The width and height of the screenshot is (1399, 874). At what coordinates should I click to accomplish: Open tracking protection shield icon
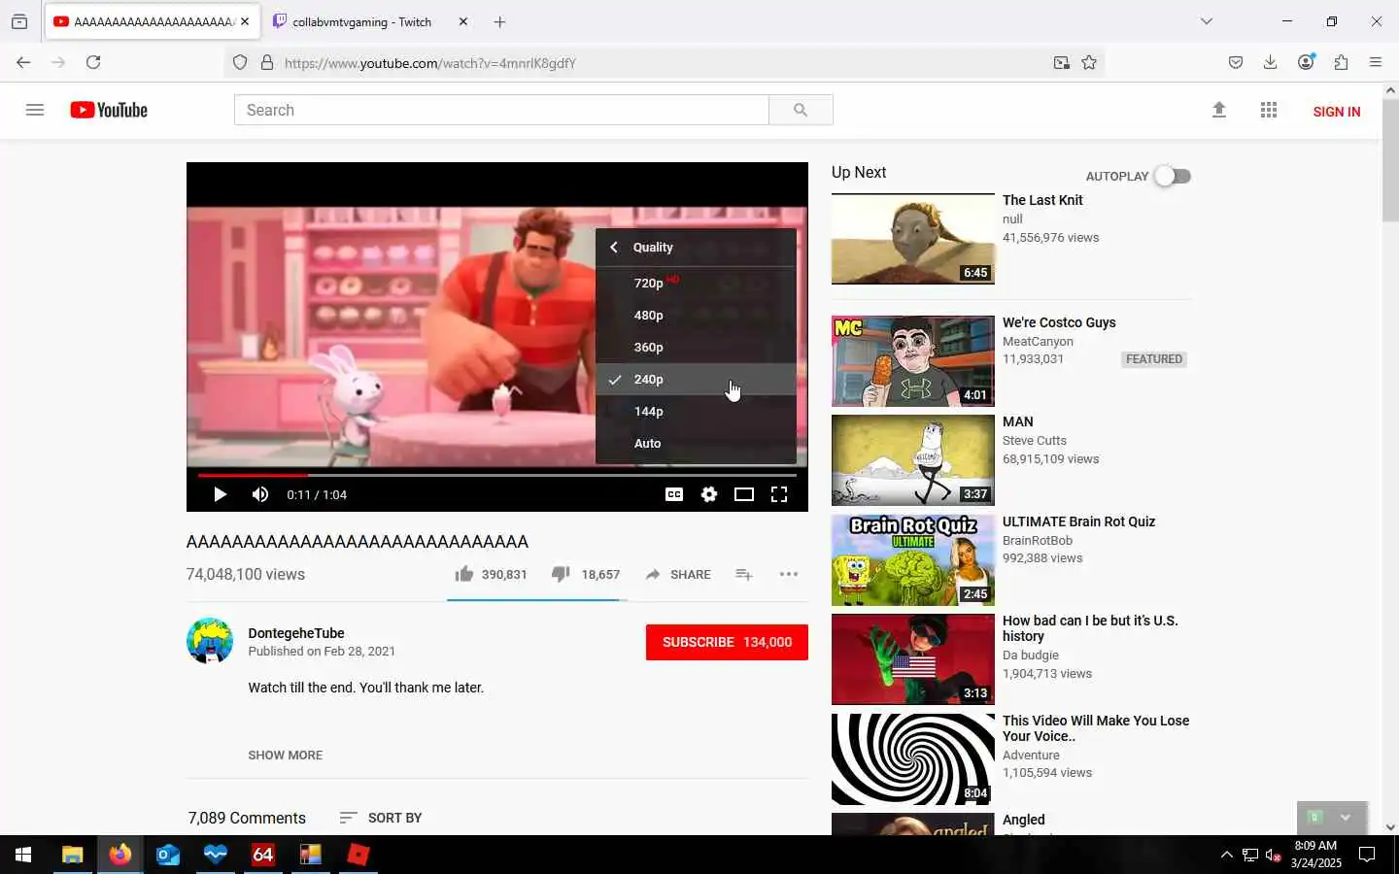pyautogui.click(x=240, y=62)
